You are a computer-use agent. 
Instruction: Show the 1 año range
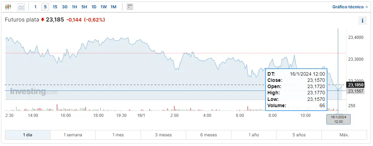tap(254, 135)
